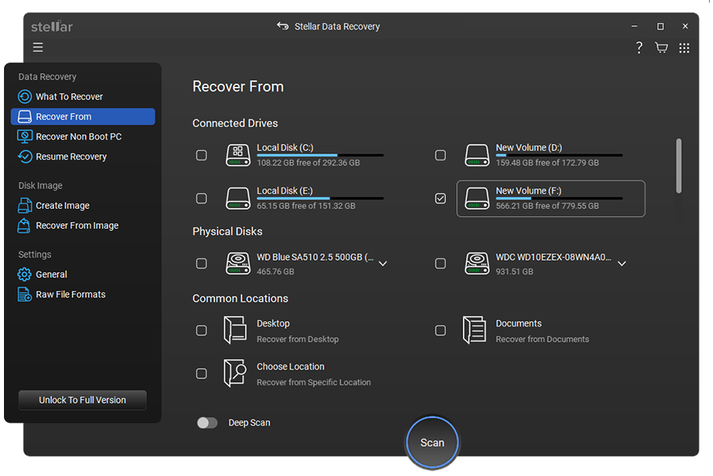This screenshot has height=476, width=713.
Task: Open Create Image in sidebar
Action: coord(83,206)
